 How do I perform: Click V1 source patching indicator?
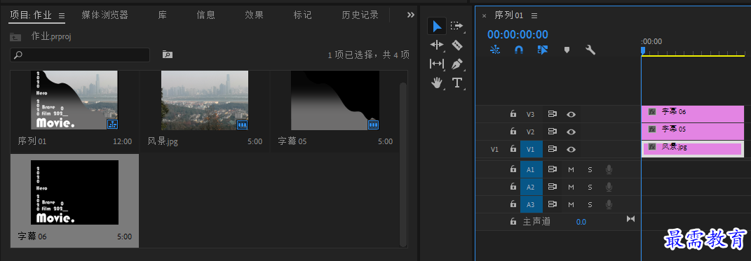tap(495, 149)
